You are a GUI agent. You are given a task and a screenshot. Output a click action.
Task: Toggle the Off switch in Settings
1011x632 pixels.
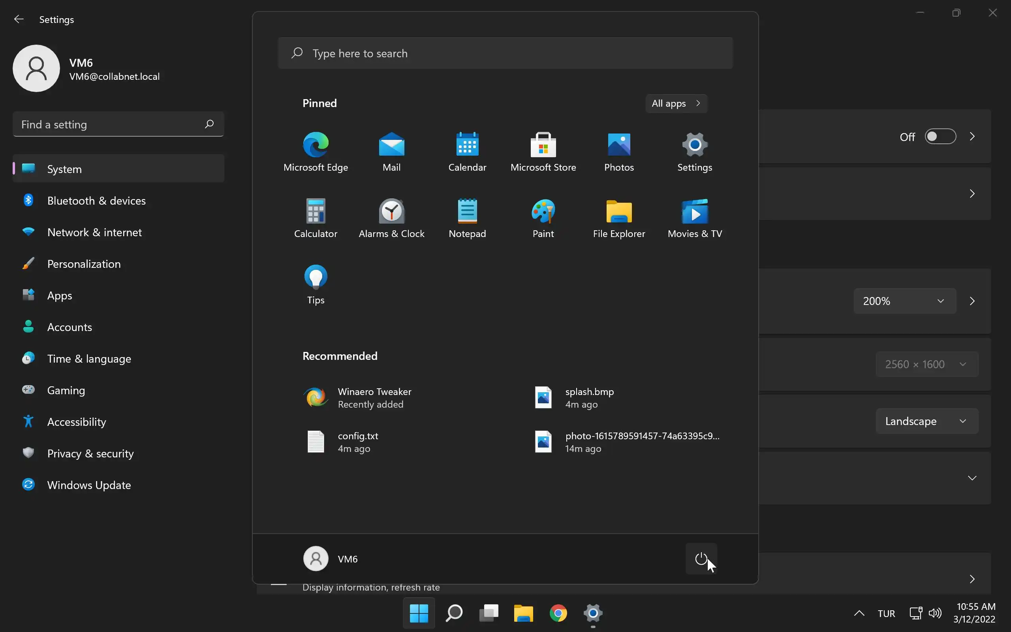point(940,137)
